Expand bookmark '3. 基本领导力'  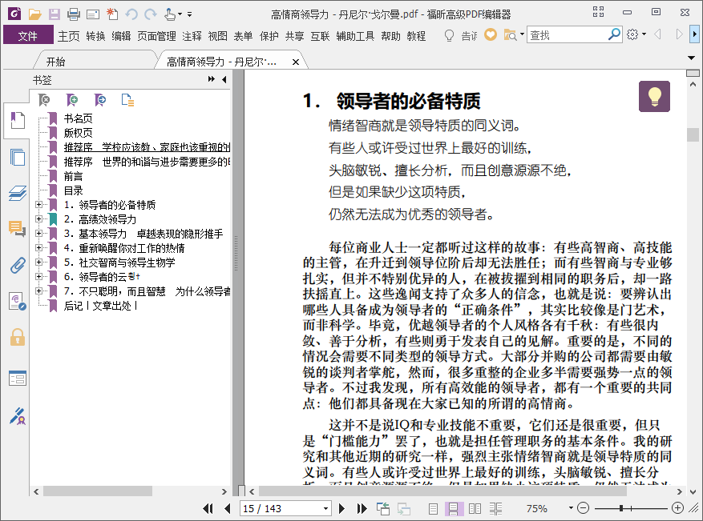pyautogui.click(x=39, y=233)
